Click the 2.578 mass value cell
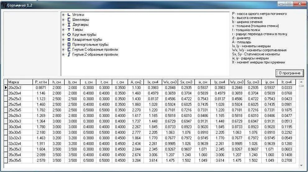Image resolution: width=308 pixels, height=172 pixels. point(41,160)
